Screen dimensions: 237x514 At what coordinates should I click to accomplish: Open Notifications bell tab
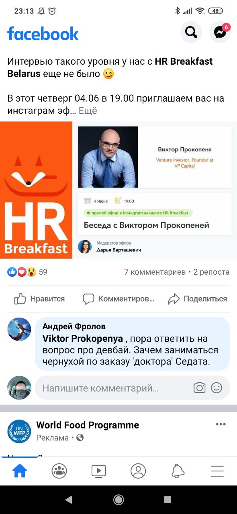(178, 471)
